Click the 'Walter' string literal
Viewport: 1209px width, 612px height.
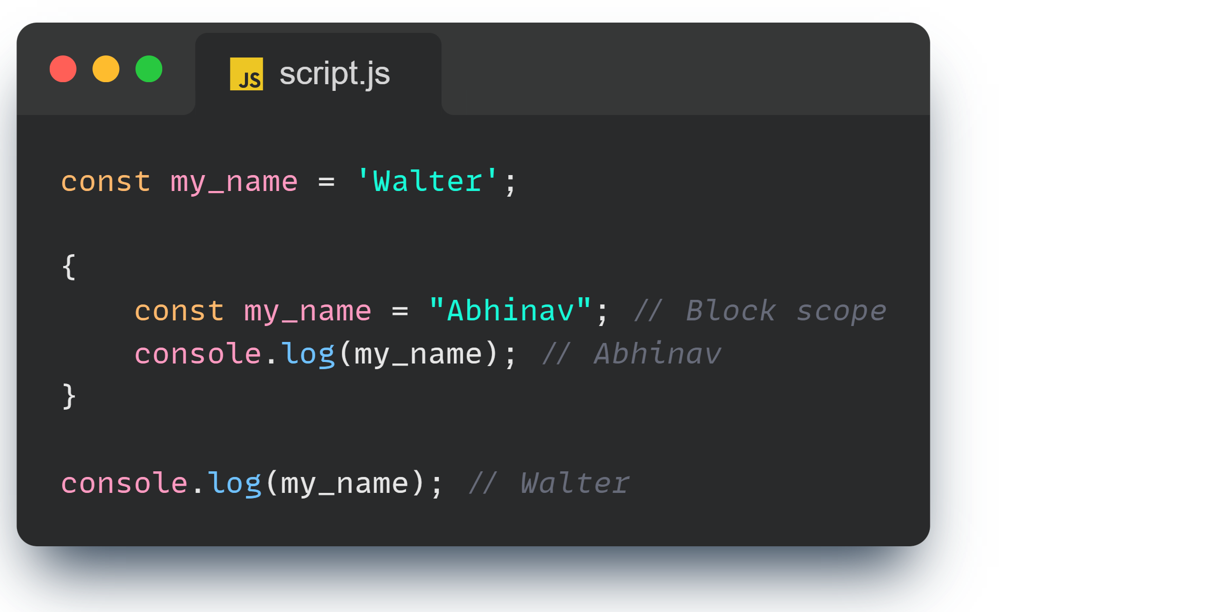click(427, 182)
